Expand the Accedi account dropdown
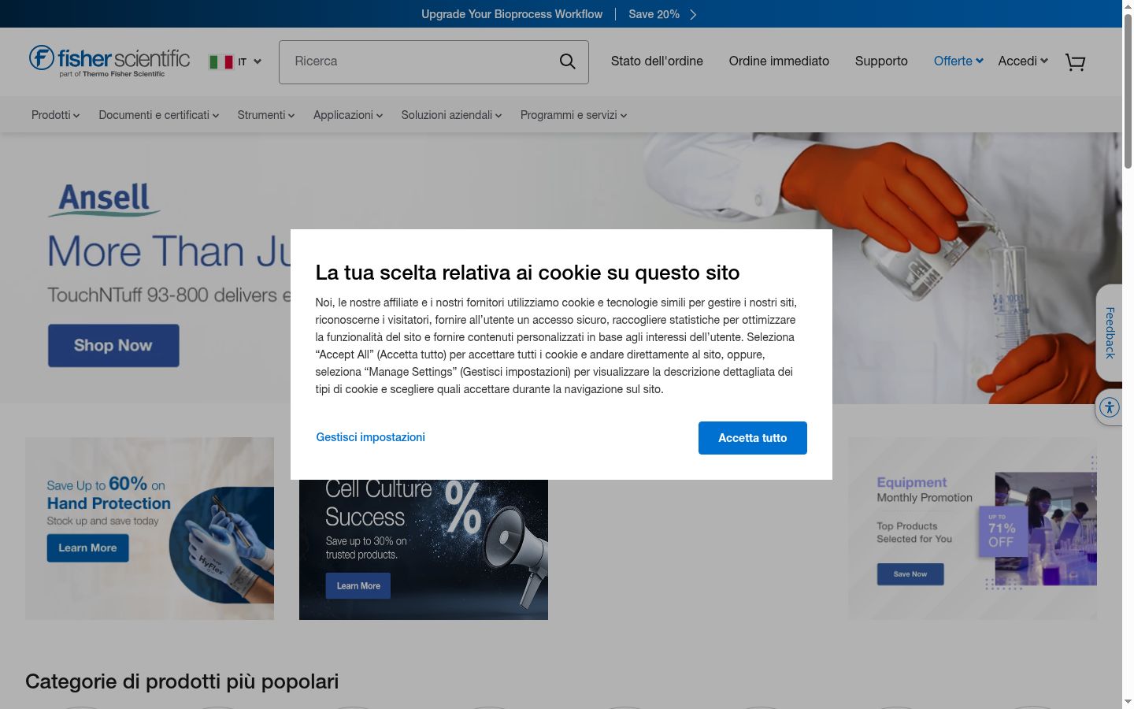 1023,61
